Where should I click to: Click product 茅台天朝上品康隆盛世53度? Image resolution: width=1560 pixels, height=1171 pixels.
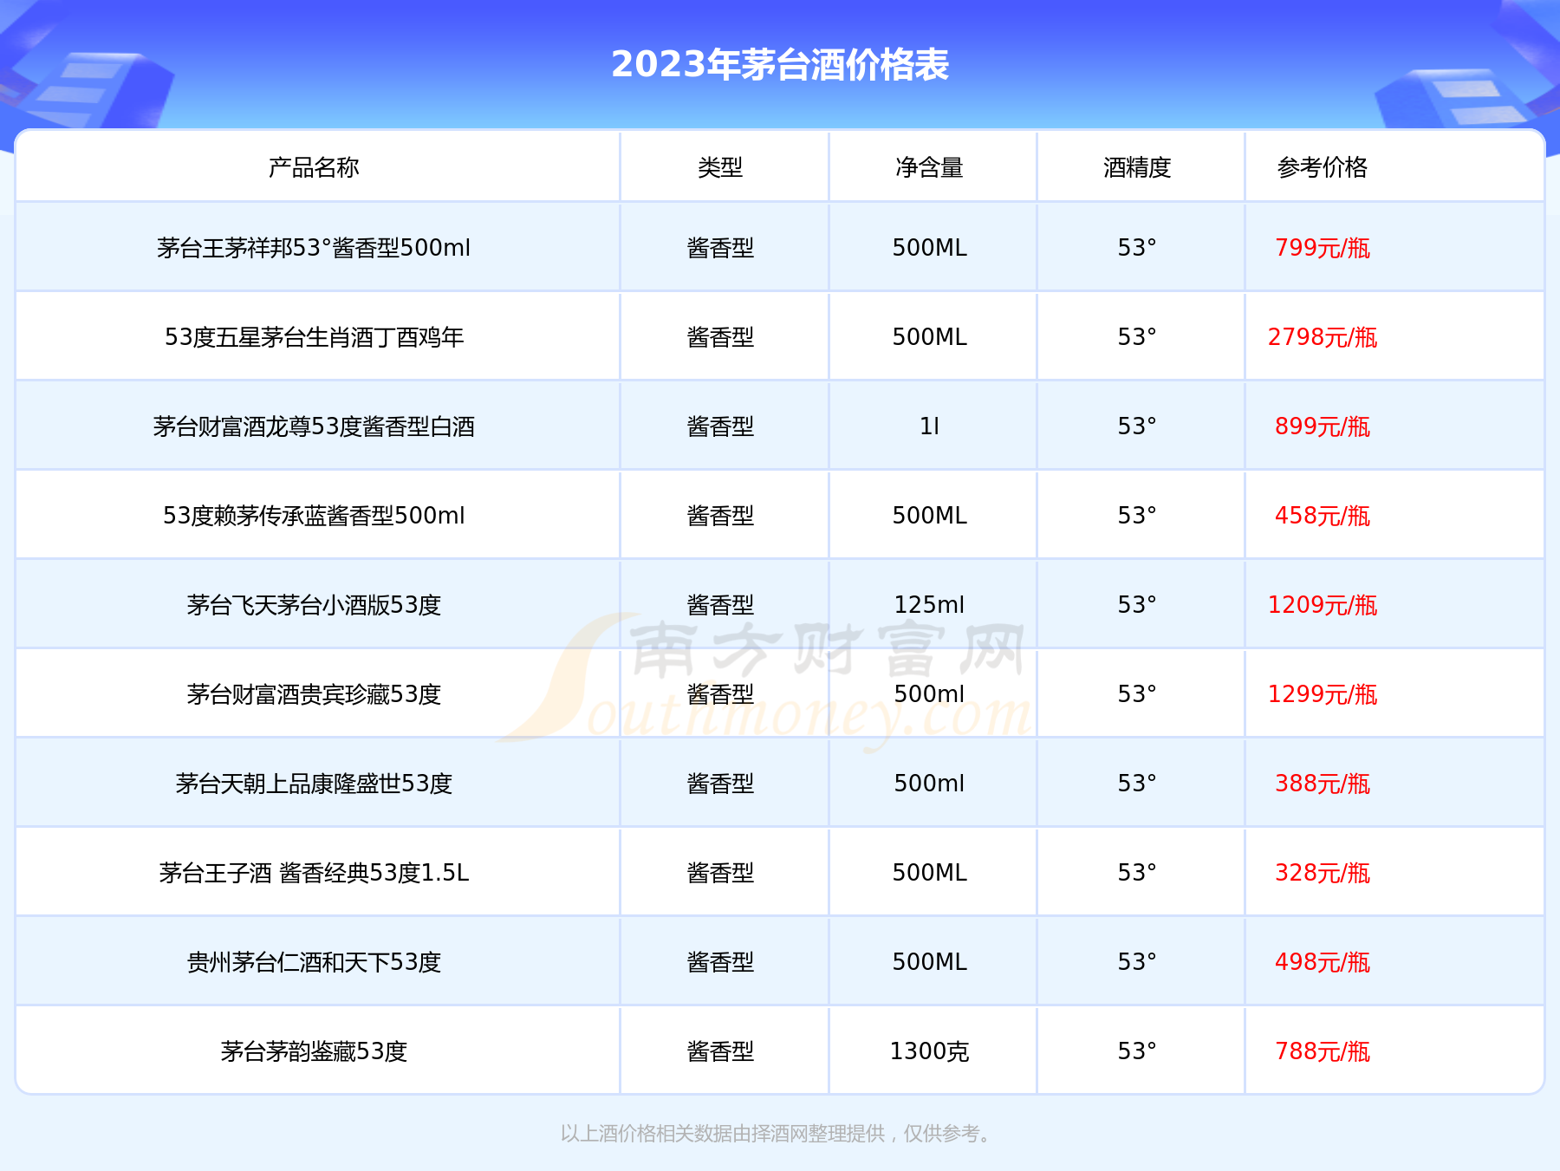pos(314,784)
